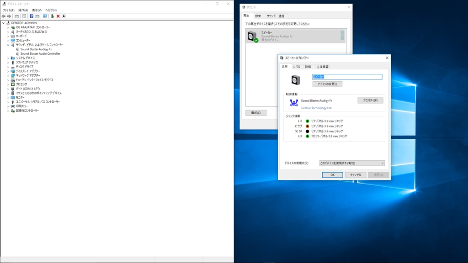Open the 表示(V) menu
This screenshot has width=468, height=263.
point(37,10)
